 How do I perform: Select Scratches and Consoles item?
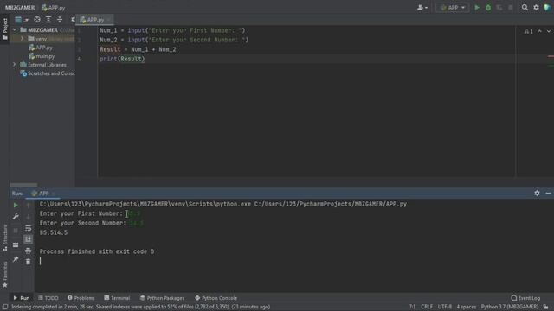pos(48,73)
